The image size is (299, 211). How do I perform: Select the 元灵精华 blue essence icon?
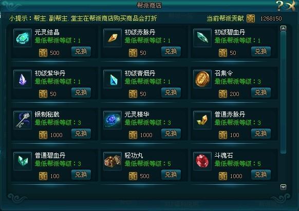[x=113, y=120]
